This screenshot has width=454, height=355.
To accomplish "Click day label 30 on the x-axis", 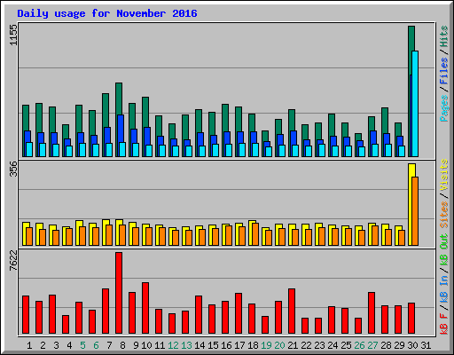I will tap(412, 345).
